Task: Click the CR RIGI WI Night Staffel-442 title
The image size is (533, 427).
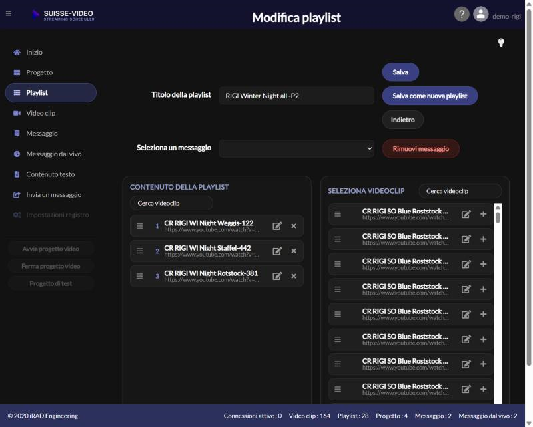Action: coord(207,248)
